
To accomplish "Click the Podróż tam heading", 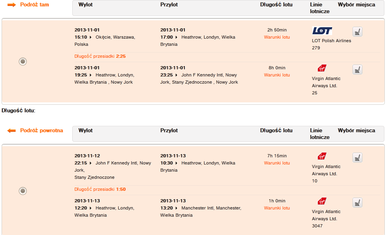I will coord(35,4).
